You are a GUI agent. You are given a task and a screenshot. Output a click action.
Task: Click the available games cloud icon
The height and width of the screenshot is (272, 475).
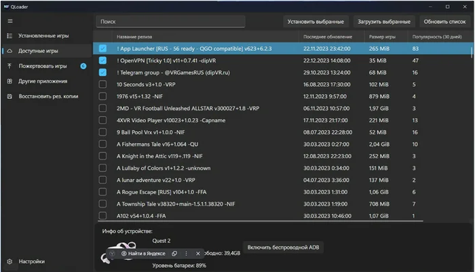tap(9, 51)
